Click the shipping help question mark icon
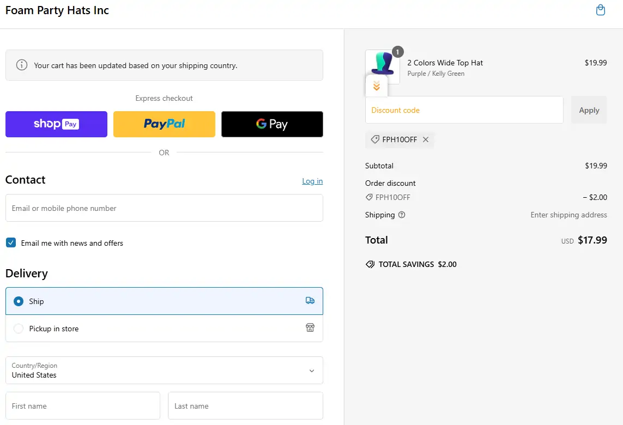623x425 pixels. [x=402, y=215]
